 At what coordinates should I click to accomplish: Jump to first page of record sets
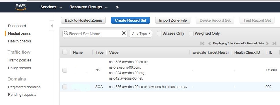pos(202,43)
